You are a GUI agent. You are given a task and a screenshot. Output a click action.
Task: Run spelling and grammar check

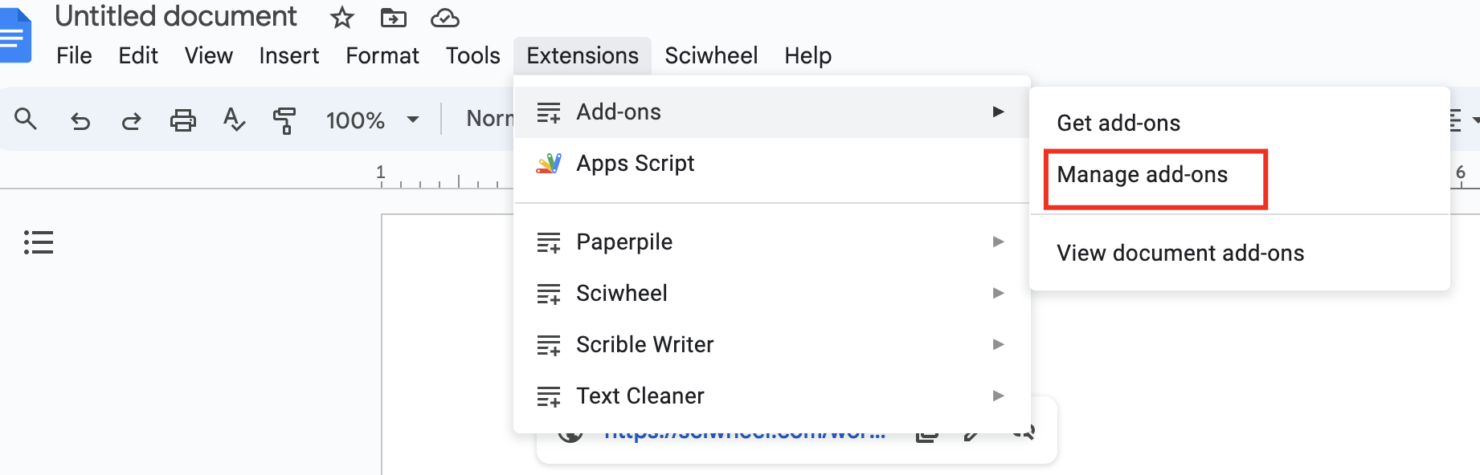click(234, 120)
